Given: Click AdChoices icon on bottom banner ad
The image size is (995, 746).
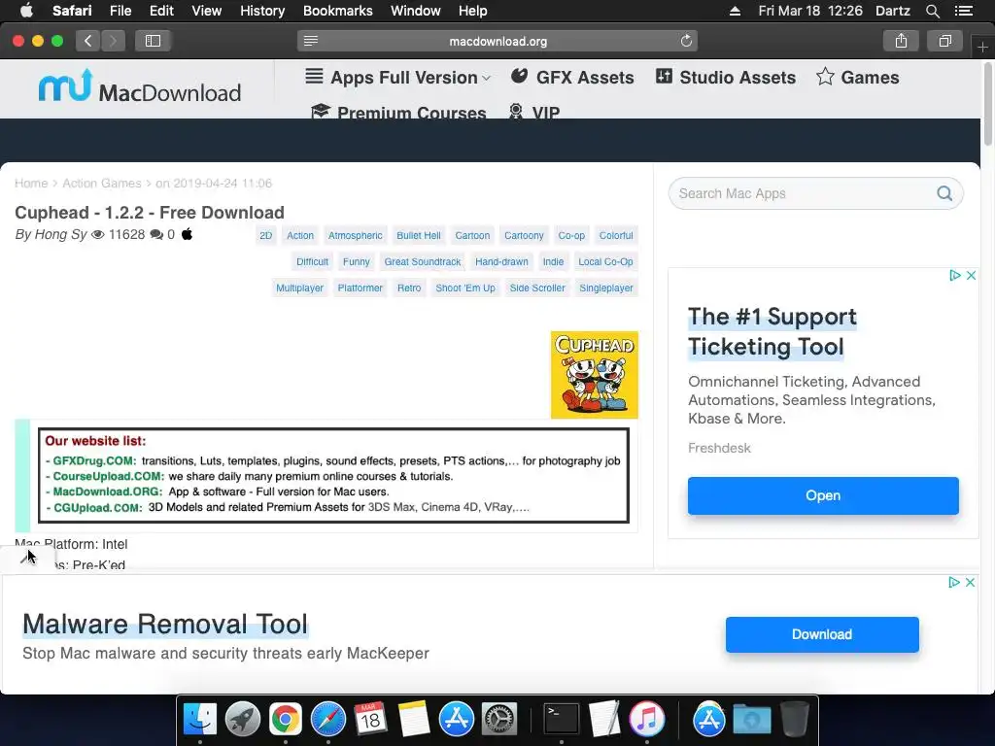Looking at the screenshot, I should (954, 583).
